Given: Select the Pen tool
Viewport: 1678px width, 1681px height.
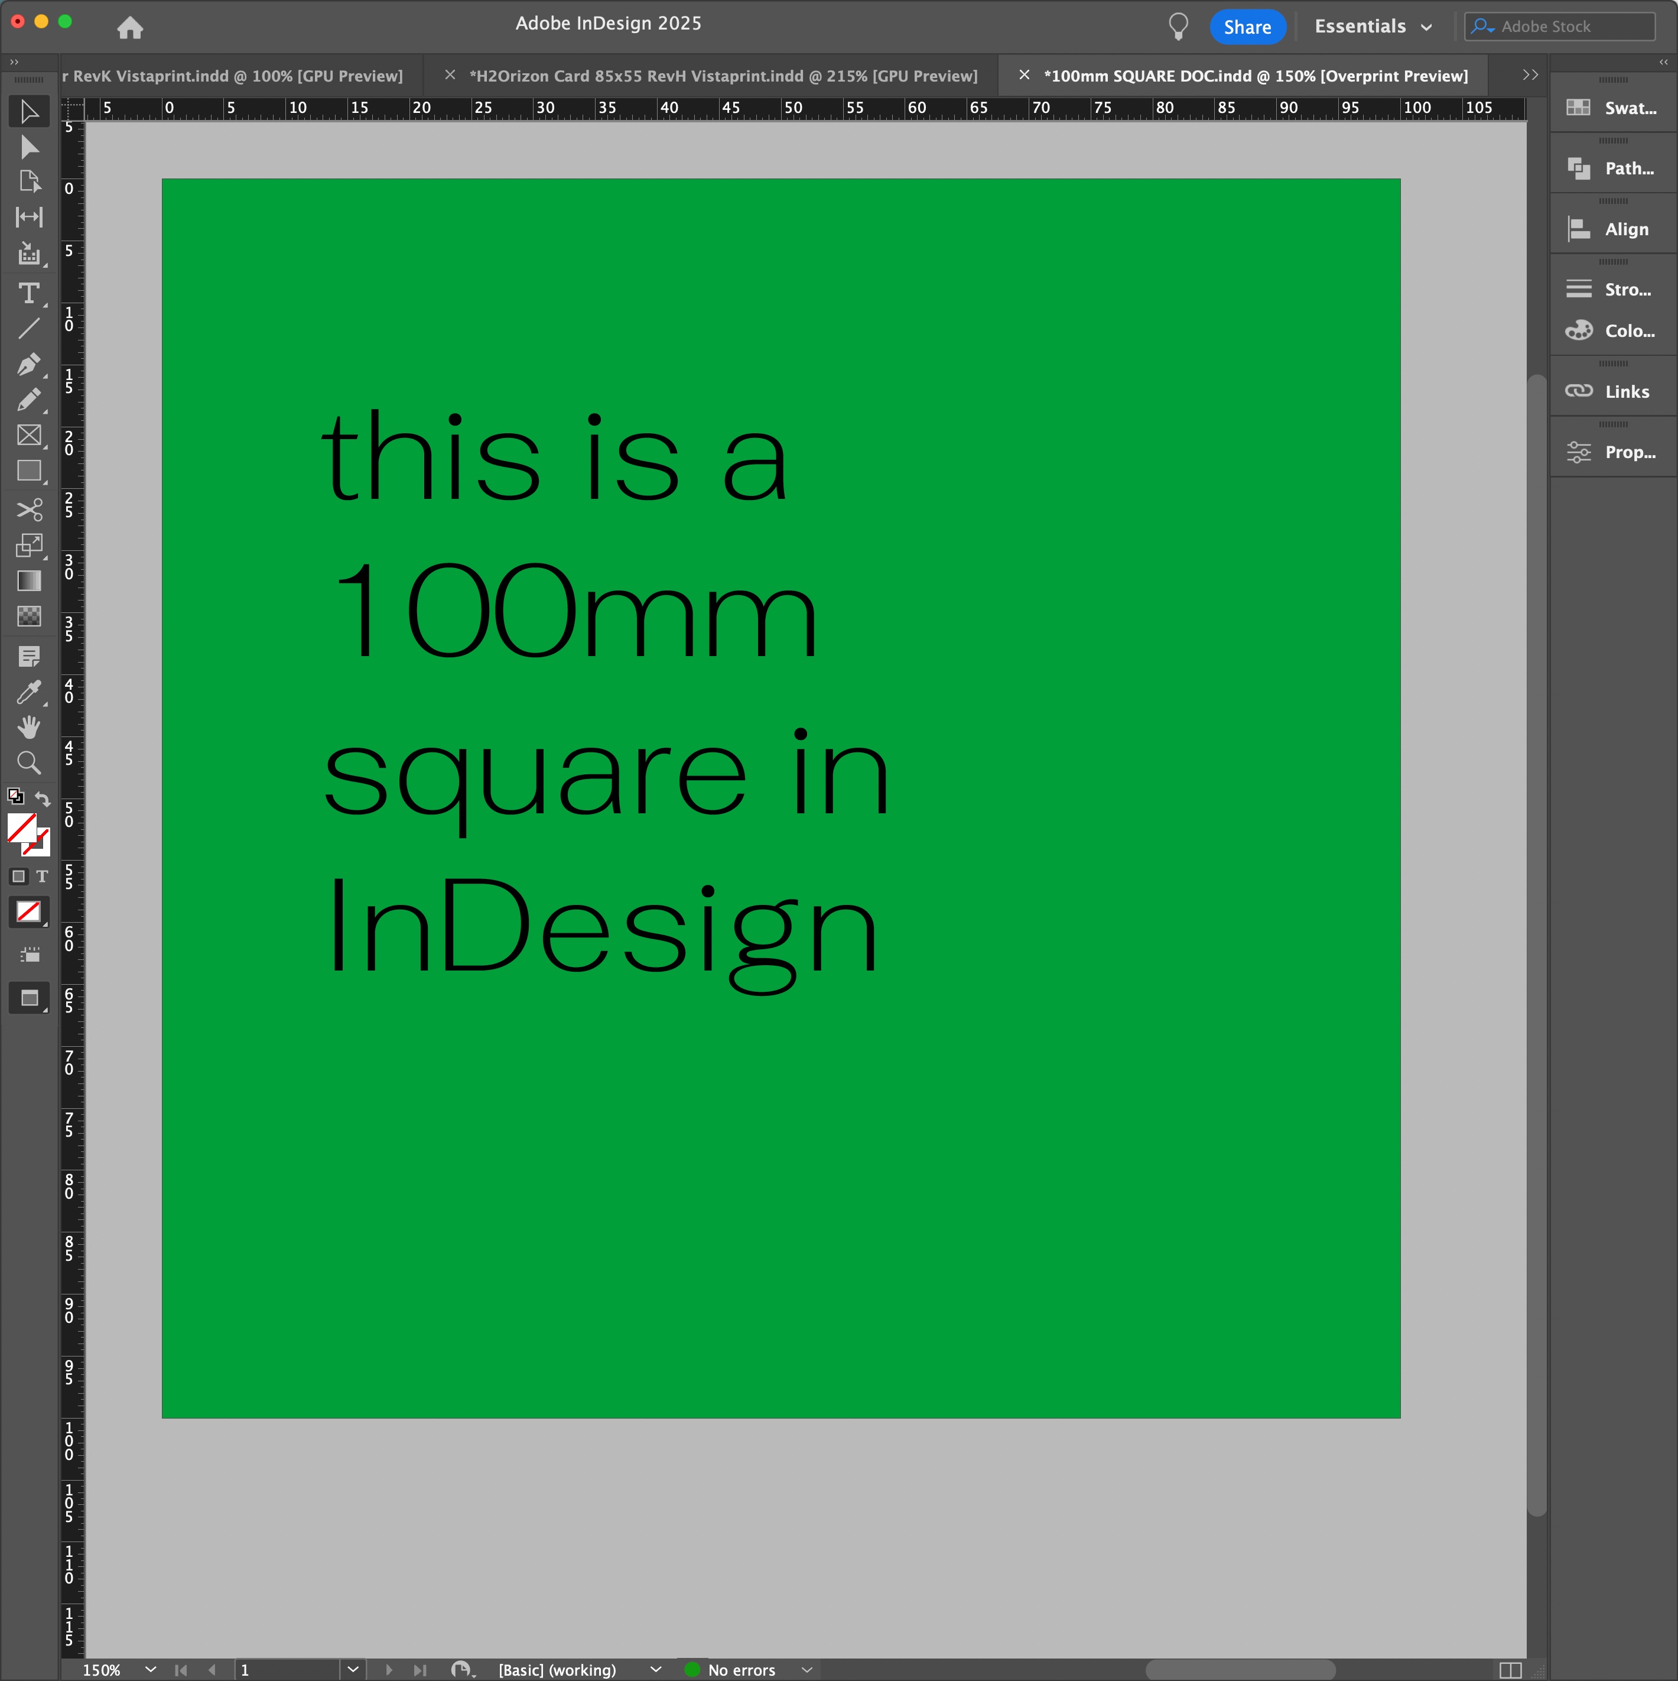Looking at the screenshot, I should [x=29, y=364].
